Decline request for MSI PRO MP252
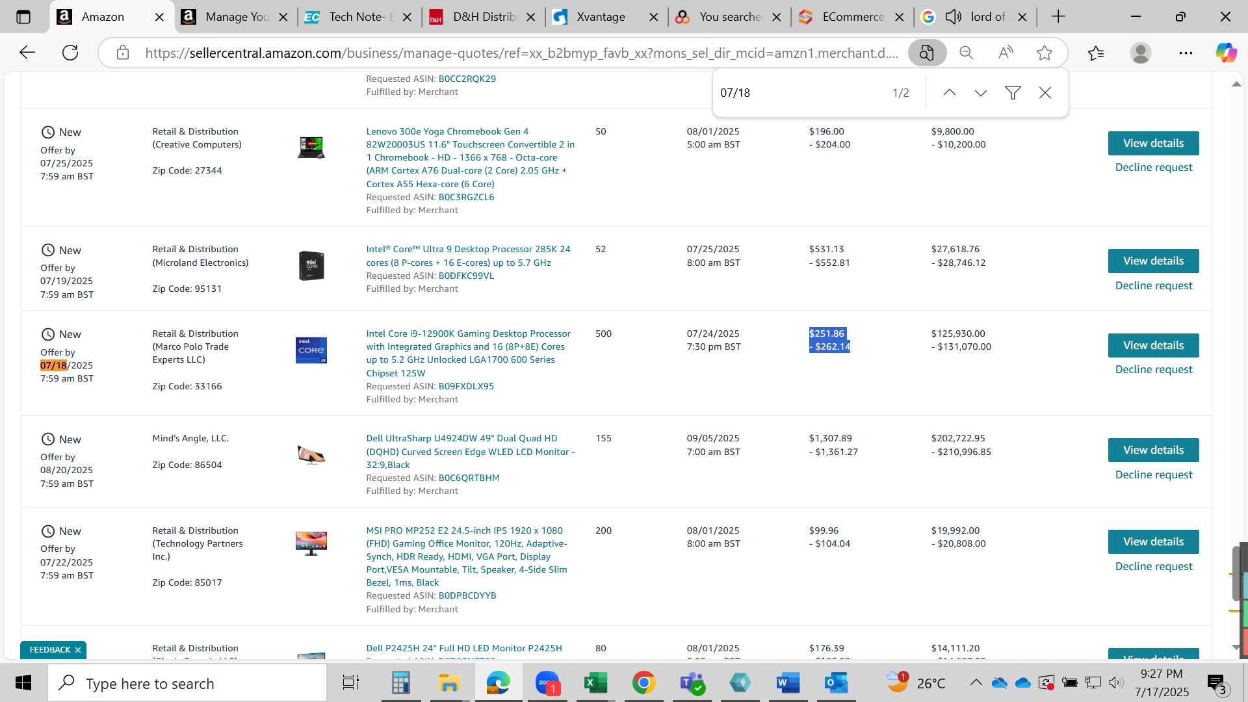The height and width of the screenshot is (702, 1248). [1153, 566]
